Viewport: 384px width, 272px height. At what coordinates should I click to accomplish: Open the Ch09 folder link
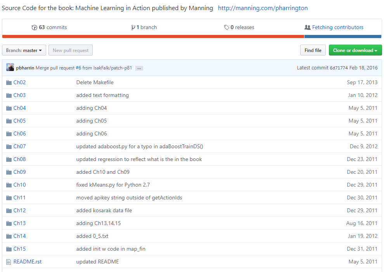click(20, 172)
